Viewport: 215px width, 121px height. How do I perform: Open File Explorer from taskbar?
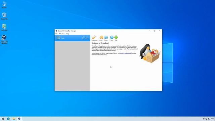coord(14,119)
